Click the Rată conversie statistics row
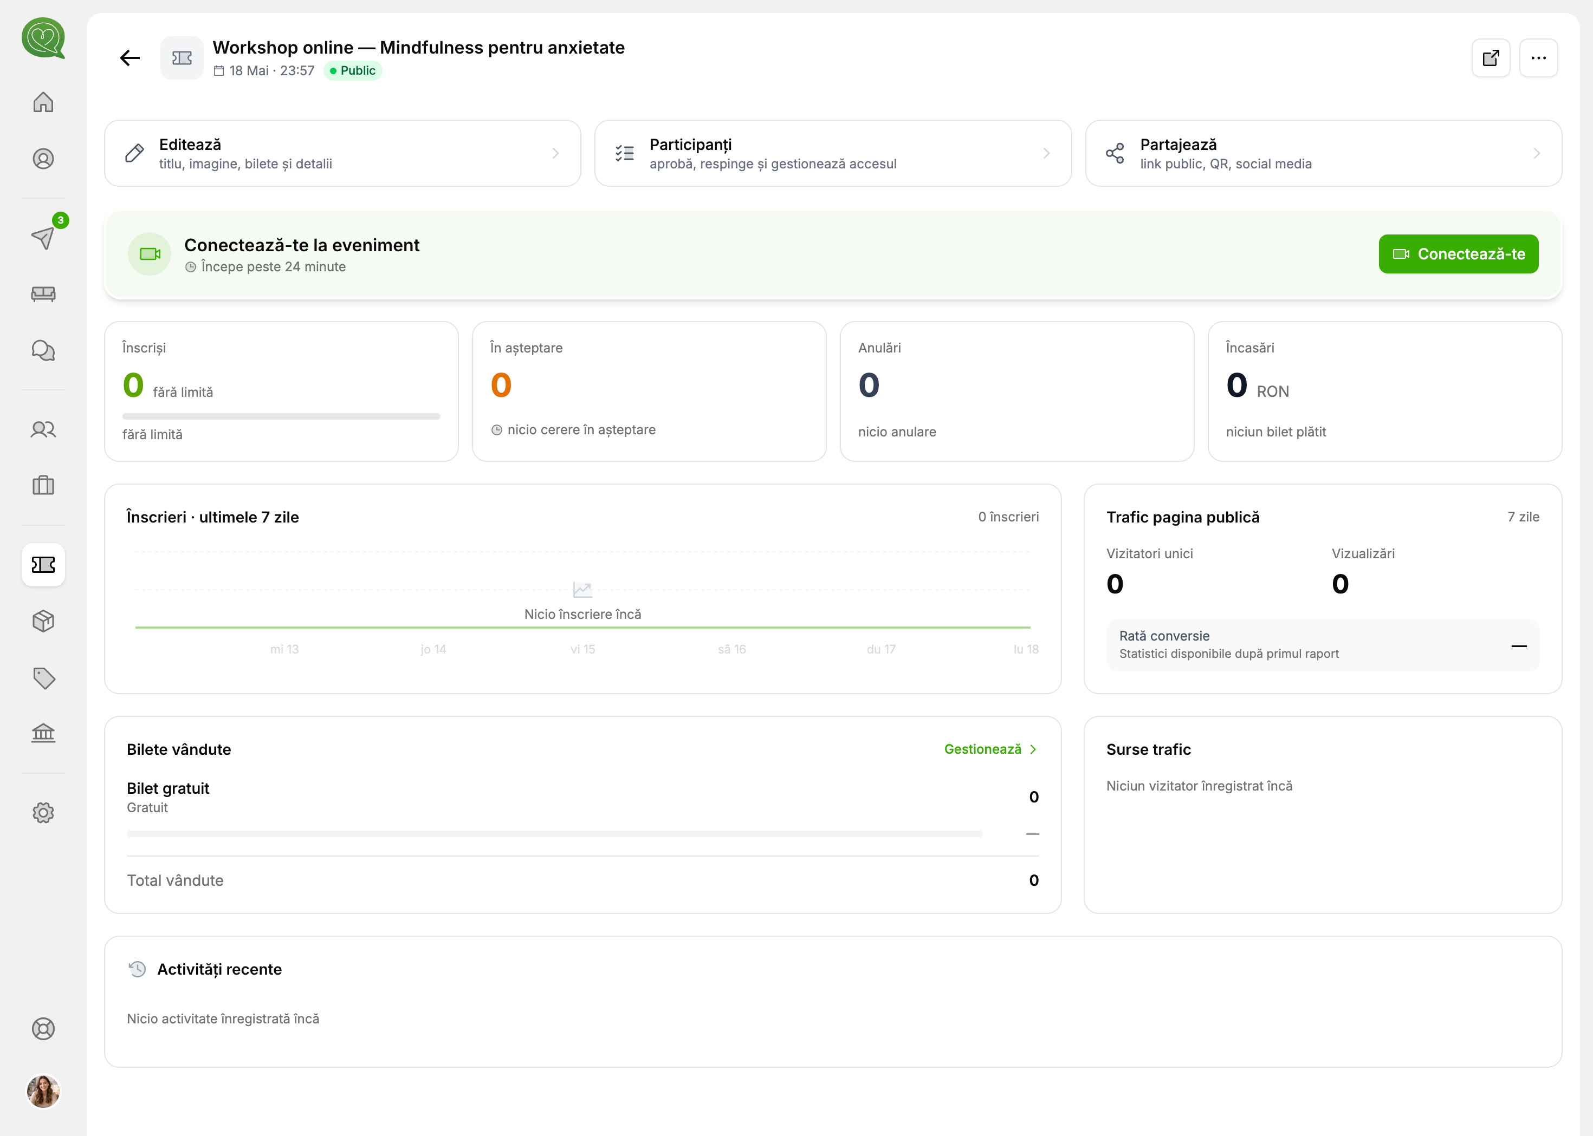This screenshot has height=1136, width=1593. [1323, 645]
